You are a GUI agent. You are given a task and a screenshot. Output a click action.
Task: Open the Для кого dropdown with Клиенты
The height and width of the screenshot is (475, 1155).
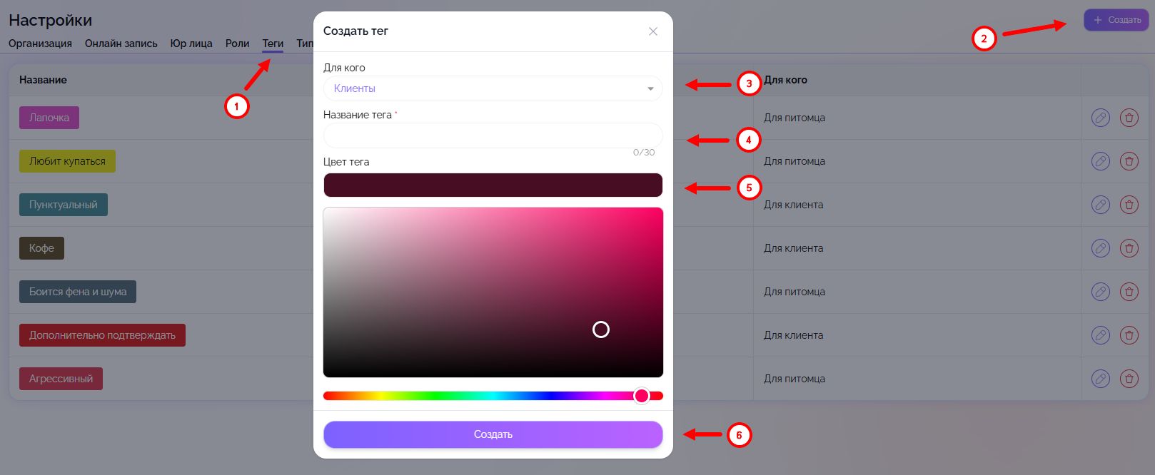tap(493, 88)
